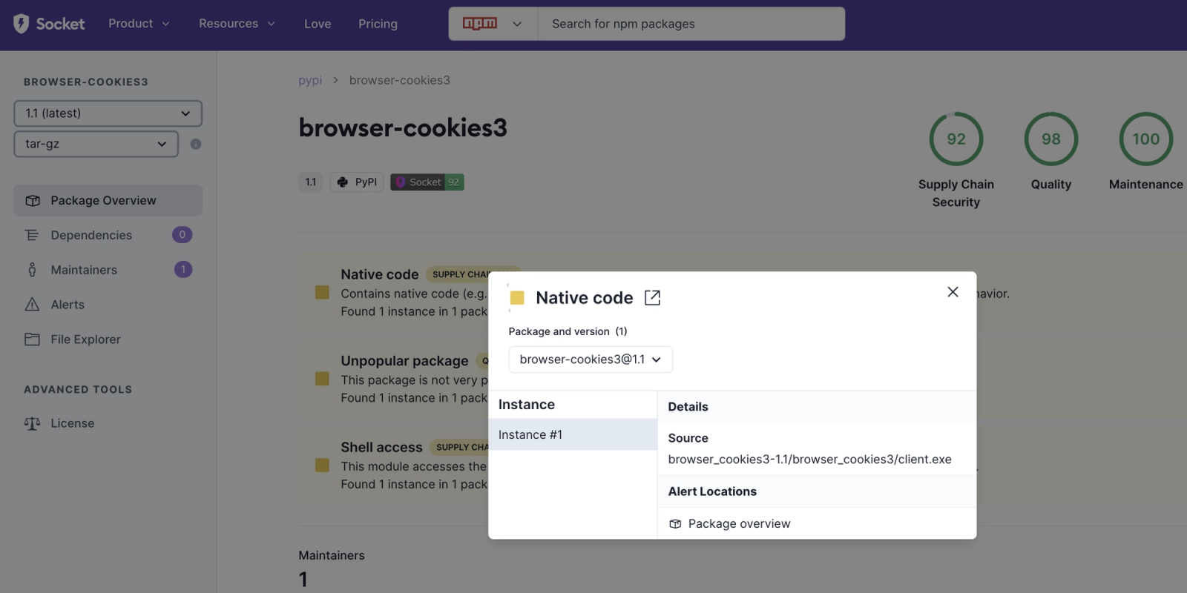The image size is (1187, 593).
Task: Open the npm registry selector dropdown
Action: click(493, 24)
